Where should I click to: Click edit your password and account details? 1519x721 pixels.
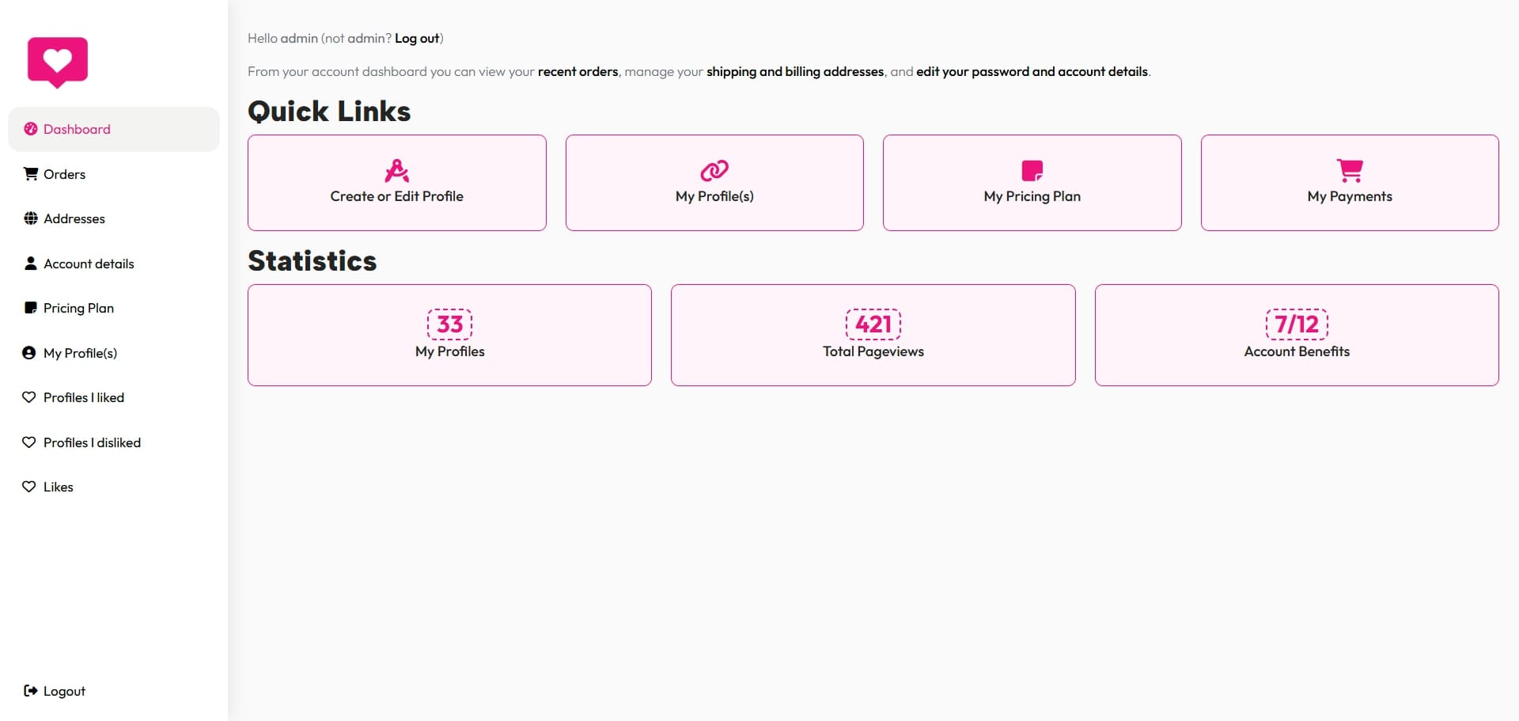coord(1031,71)
